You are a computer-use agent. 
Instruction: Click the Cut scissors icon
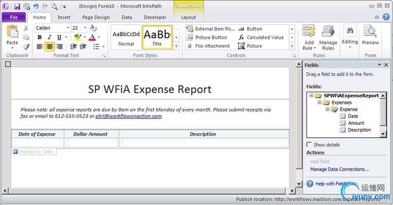[26, 28]
